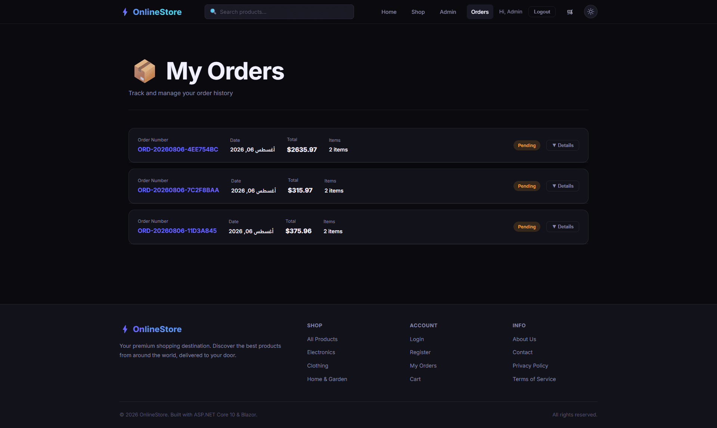Viewport: 717px width, 428px height.
Task: Open Electronics footer link
Action: (x=321, y=352)
